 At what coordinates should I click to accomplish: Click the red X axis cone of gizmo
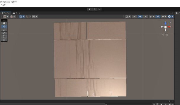(169, 27)
